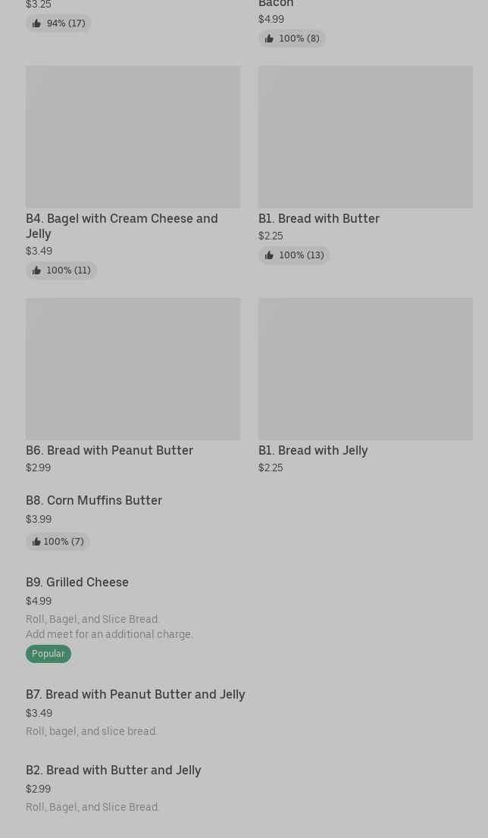Select the 'B1. Bread with Butter' item name
This screenshot has width=488, height=838.
point(318,218)
